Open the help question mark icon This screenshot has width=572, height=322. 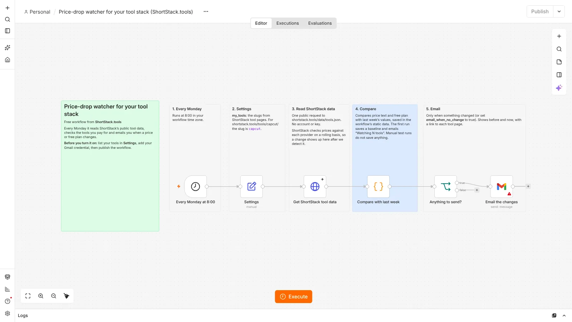[8, 301]
